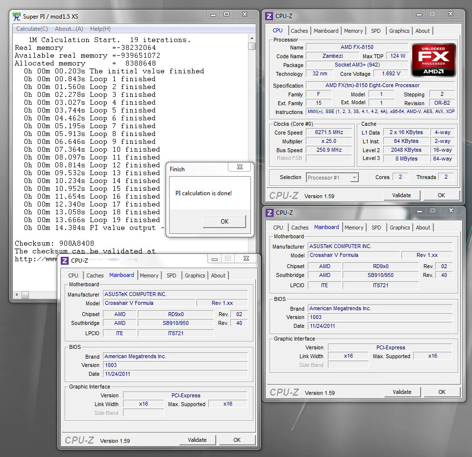The height and width of the screenshot is (457, 472).
Task: Open SPD tab in right Mainboard window
Action: (376, 228)
